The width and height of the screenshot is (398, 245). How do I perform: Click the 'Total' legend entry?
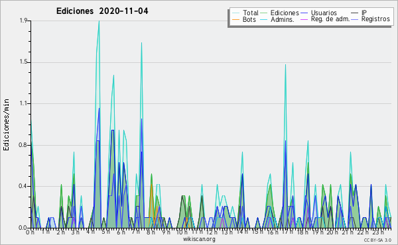point(251,13)
